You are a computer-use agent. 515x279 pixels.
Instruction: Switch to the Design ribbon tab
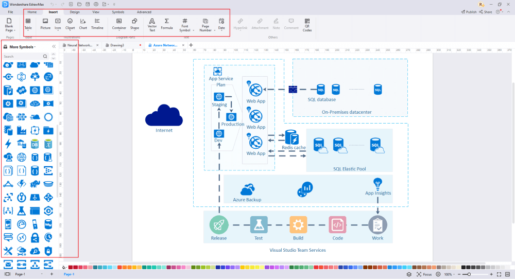[x=75, y=12]
